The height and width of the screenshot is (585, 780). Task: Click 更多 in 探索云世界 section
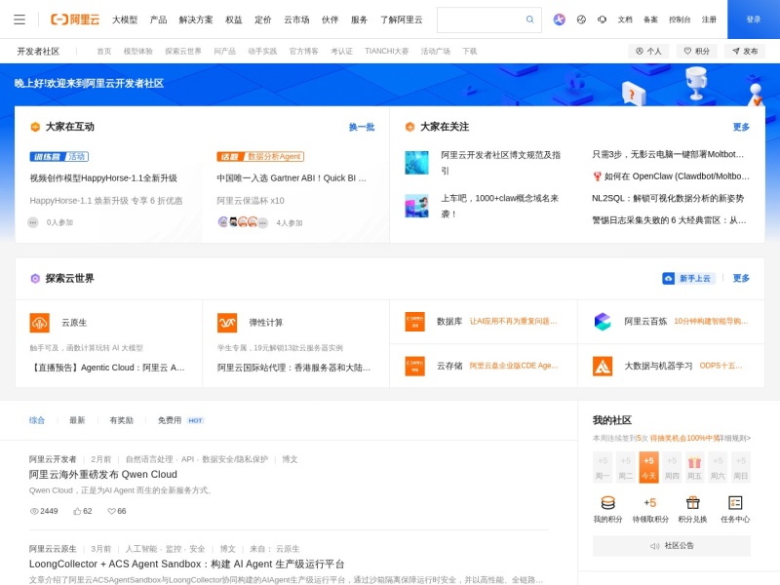pyautogui.click(x=741, y=278)
